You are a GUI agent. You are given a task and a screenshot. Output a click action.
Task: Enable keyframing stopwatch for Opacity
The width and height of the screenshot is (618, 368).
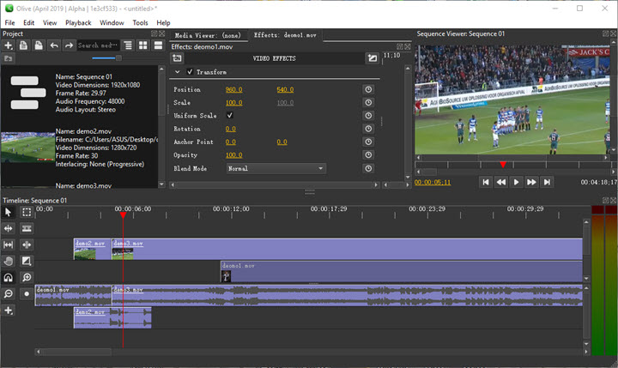tap(368, 155)
